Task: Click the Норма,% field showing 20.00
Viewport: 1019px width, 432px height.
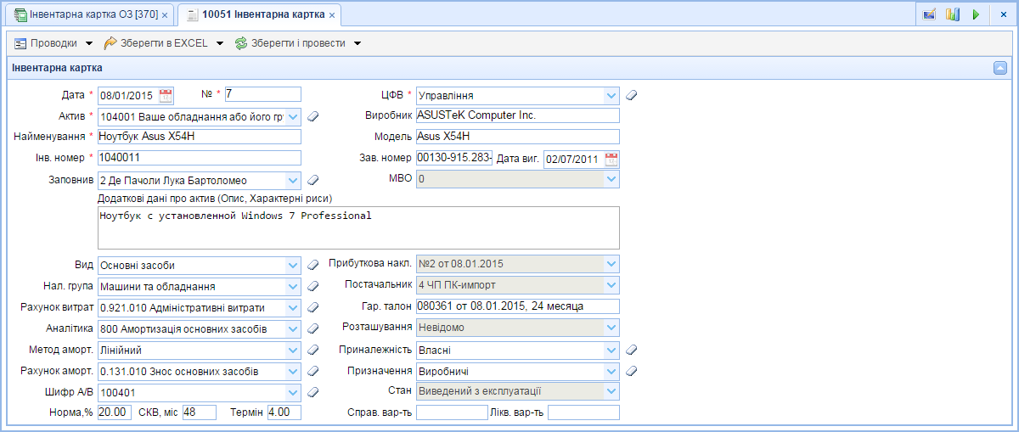Action: 115,412
